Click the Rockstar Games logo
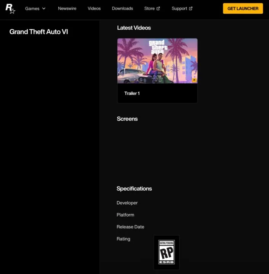This screenshot has width=269, height=274. [10, 8]
